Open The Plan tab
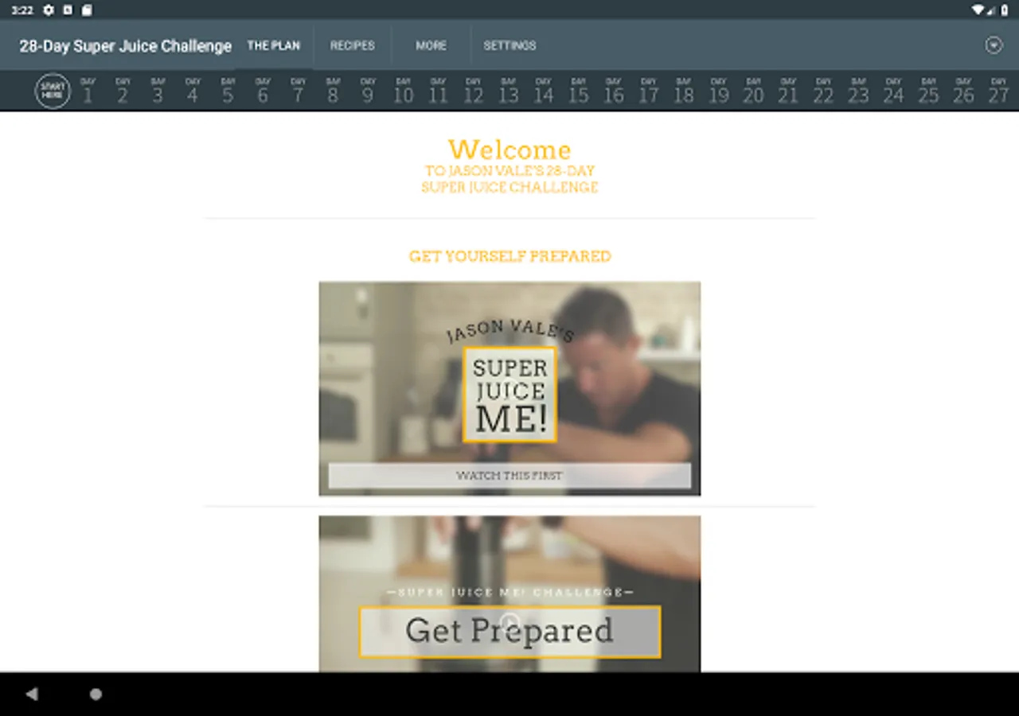Screen dimensions: 1019x716 (274, 45)
